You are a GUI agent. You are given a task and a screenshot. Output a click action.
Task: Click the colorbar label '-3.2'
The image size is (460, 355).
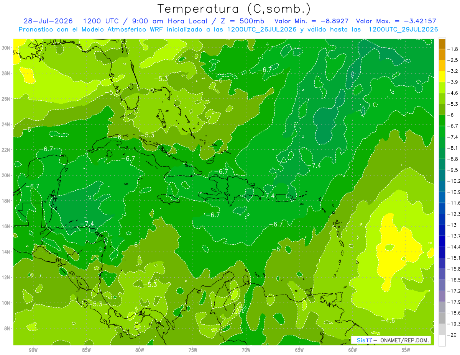pos(453,71)
